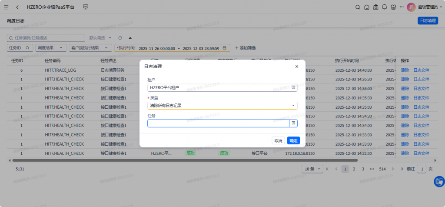The height and width of the screenshot is (207, 445).
Task: Click the calendar icon in the 执行时间 range field
Action: (225, 48)
